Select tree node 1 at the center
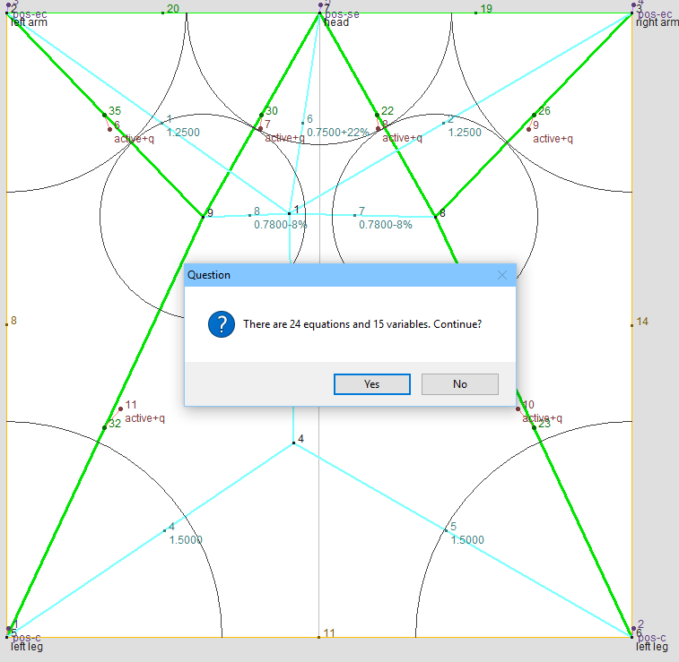This screenshot has width=679, height=662. [289, 213]
